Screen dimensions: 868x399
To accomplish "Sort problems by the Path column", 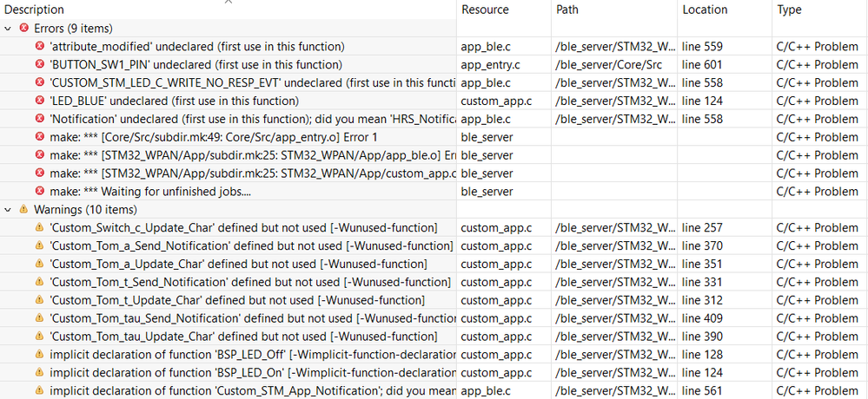I will (567, 10).
